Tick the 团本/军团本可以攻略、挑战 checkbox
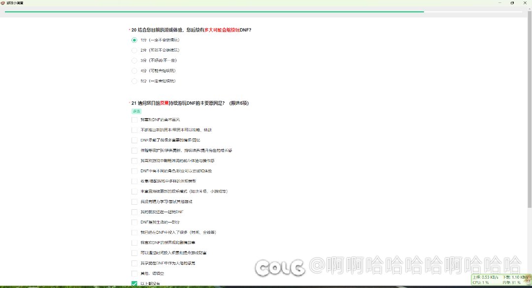Viewport: 532px width, 288px height. point(134,130)
